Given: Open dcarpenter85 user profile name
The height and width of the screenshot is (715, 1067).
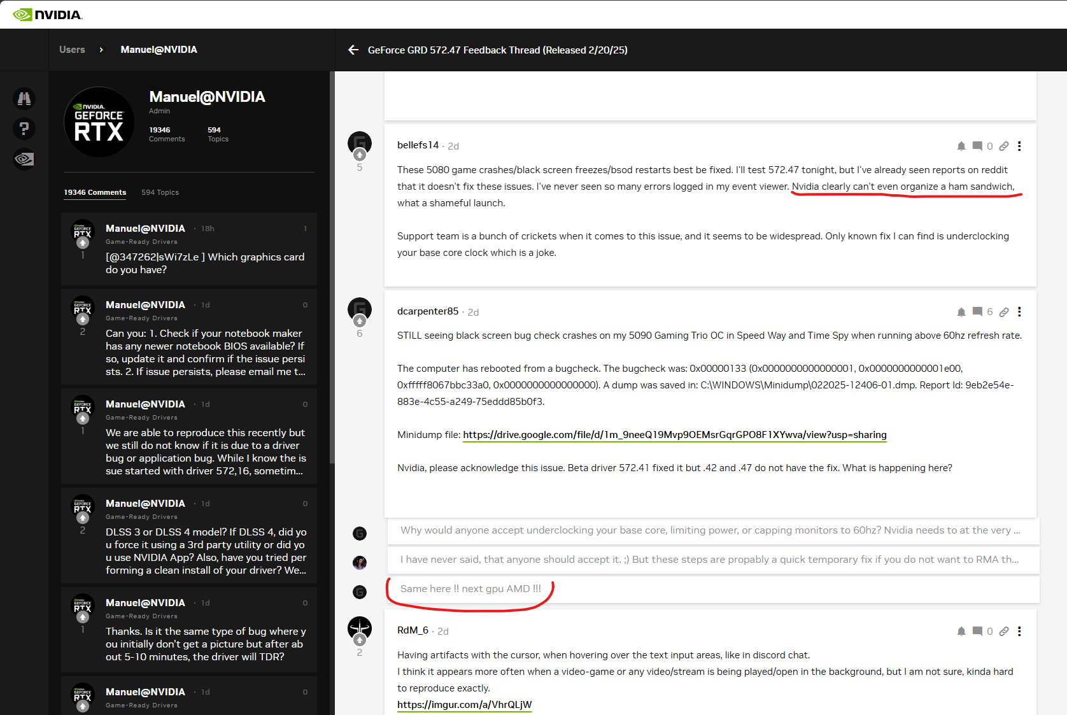Looking at the screenshot, I should (428, 311).
